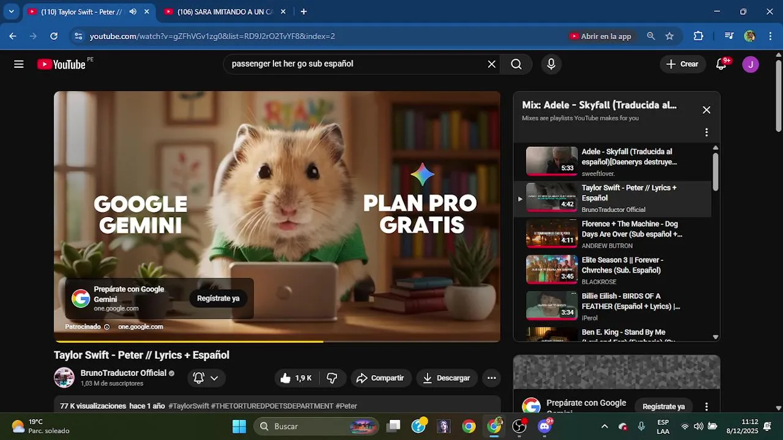Like the video with thumbs-up
This screenshot has height=440, width=783.
(x=296, y=378)
